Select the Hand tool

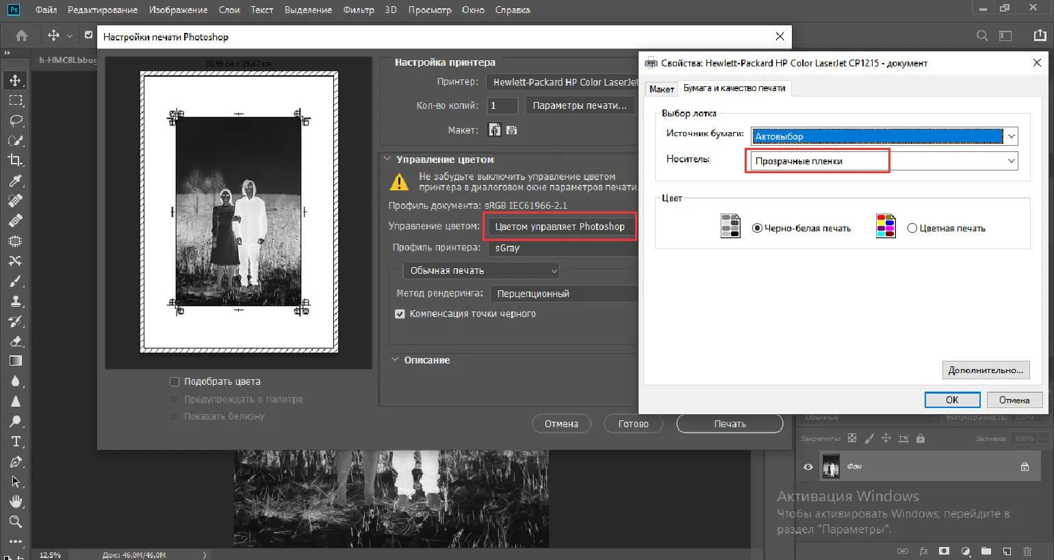pos(16,502)
